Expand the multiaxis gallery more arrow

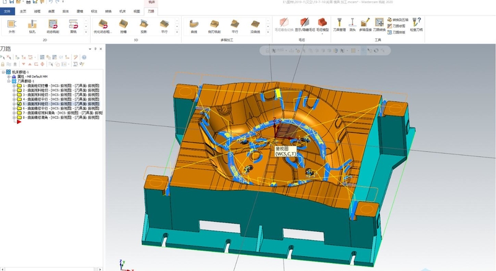point(268,32)
